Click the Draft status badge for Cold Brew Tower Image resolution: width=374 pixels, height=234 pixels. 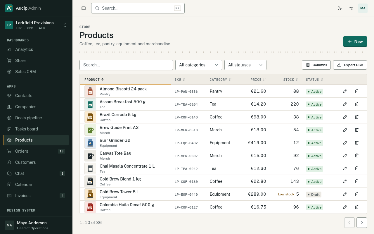click(314, 195)
